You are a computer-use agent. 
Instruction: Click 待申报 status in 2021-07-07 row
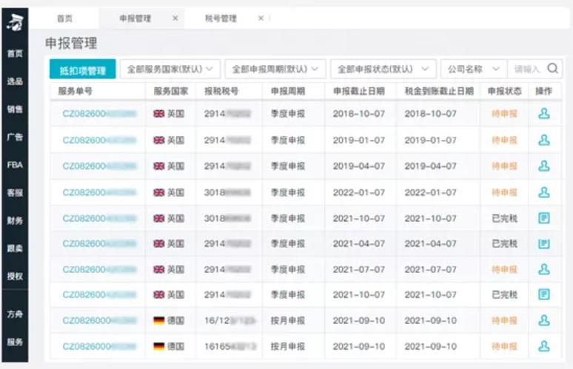pos(505,269)
